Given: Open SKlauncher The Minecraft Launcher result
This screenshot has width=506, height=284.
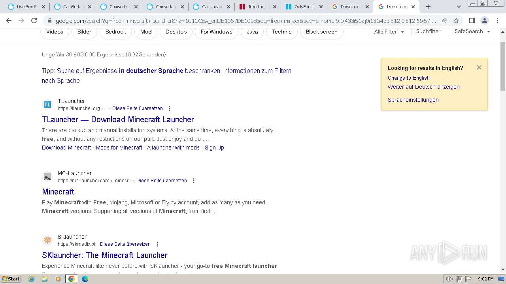Looking at the screenshot, I should click(x=105, y=255).
